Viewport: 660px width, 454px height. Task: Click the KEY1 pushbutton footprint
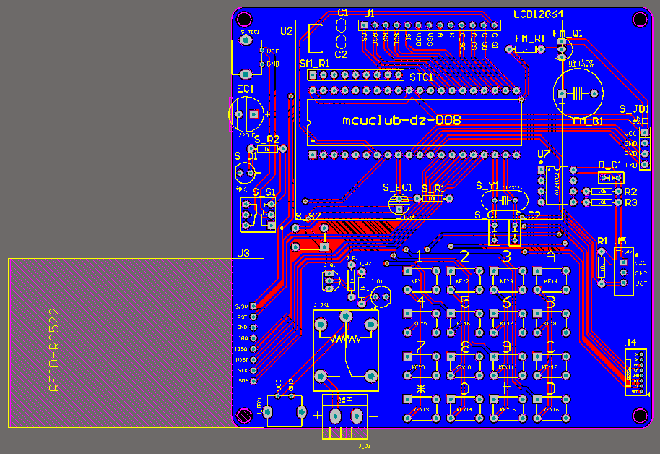tap(421, 280)
